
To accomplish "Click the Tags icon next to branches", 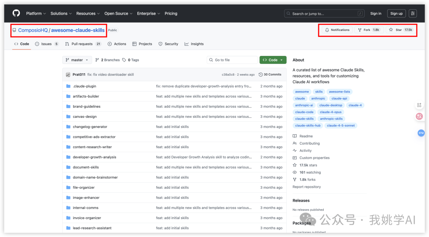I will (124, 60).
